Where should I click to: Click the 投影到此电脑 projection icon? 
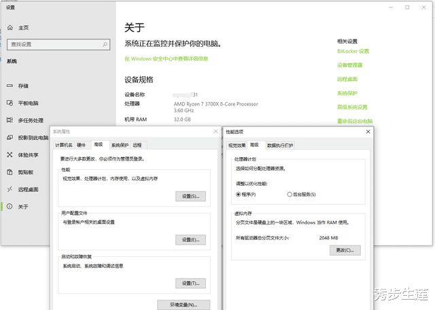pyautogui.click(x=10, y=137)
